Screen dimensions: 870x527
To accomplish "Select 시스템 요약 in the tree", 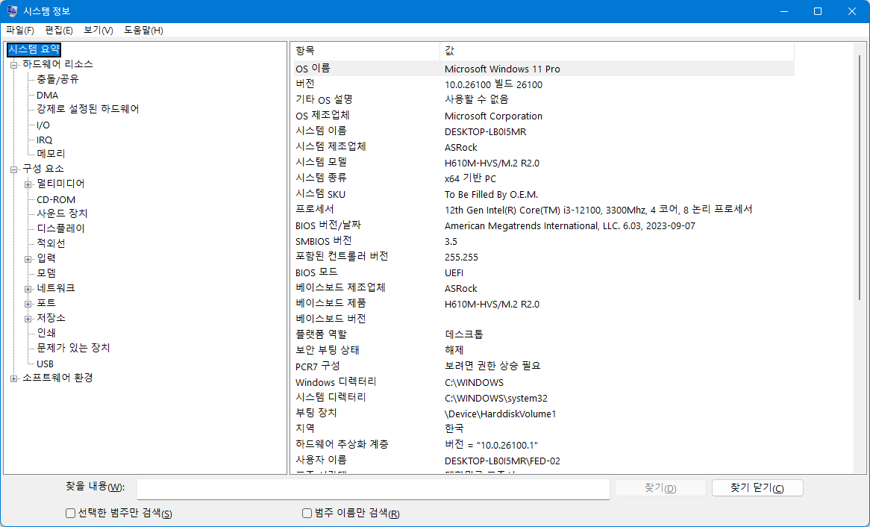I will pos(34,49).
